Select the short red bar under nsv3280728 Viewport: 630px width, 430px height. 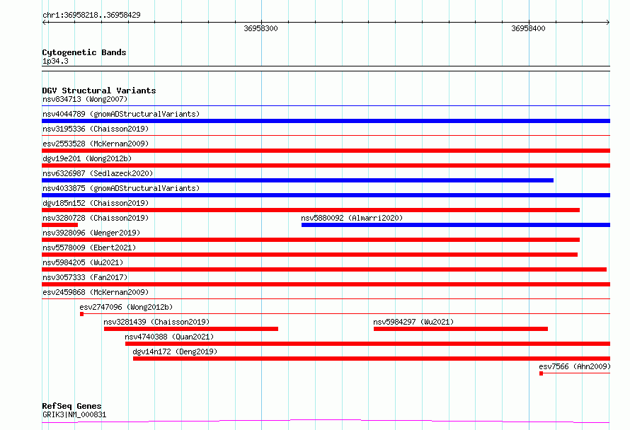tap(60, 225)
